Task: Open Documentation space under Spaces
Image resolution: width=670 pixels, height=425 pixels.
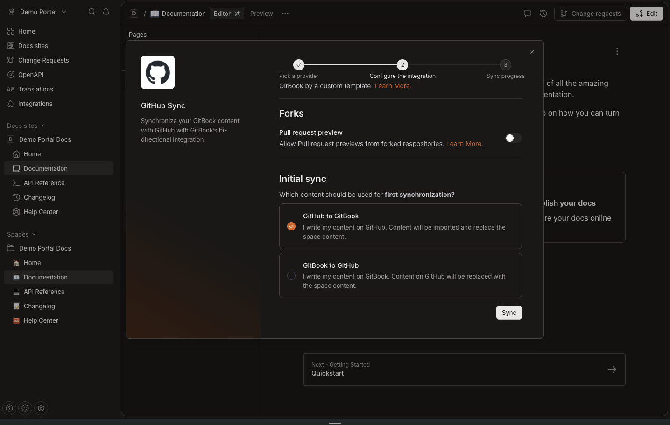Action: (x=58, y=277)
